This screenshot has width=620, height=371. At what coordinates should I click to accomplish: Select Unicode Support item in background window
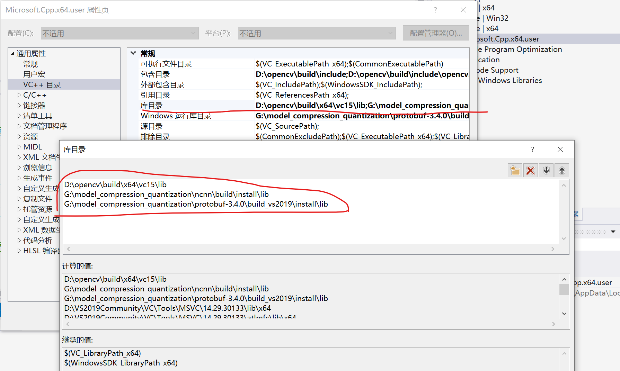click(x=498, y=70)
